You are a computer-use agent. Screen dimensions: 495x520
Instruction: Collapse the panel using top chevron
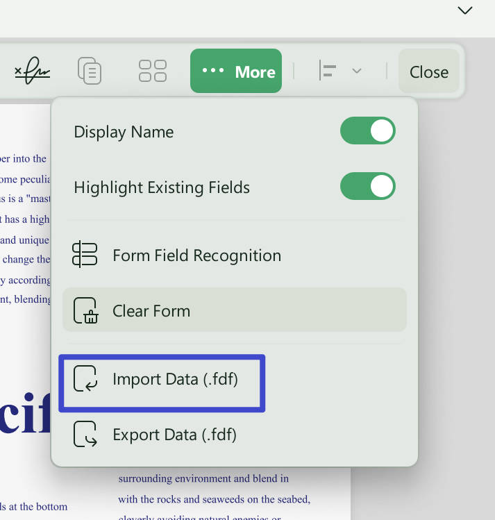(x=465, y=10)
